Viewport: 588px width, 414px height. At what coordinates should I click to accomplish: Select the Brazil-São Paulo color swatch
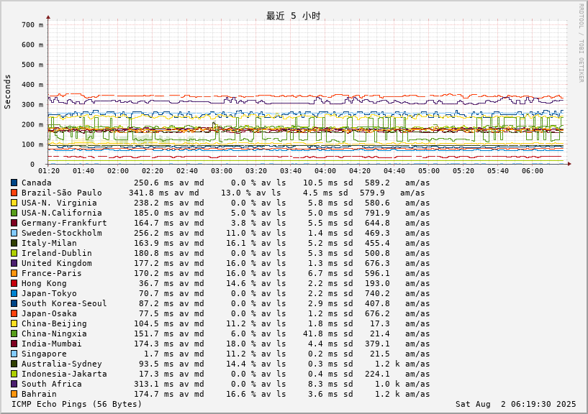pyautogui.click(x=14, y=193)
